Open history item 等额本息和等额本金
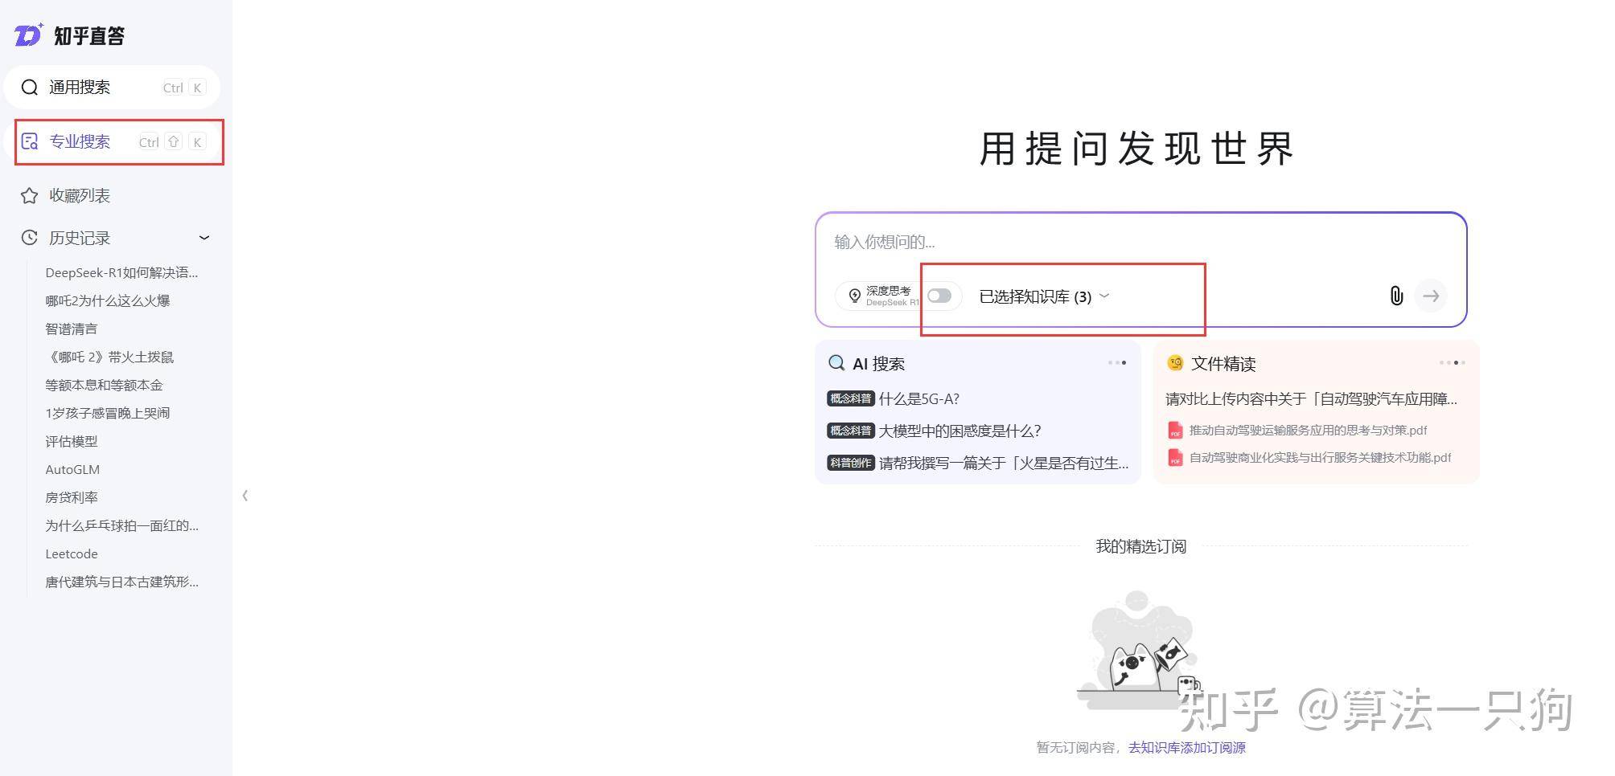 point(104,385)
